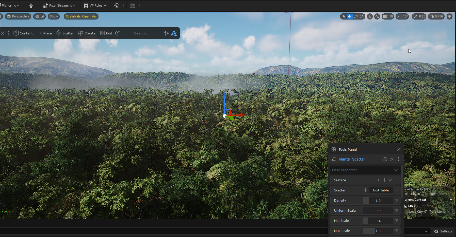This screenshot has height=237, width=456.
Task: Click the icon right of VP Roles
Action: pyautogui.click(x=117, y=5)
